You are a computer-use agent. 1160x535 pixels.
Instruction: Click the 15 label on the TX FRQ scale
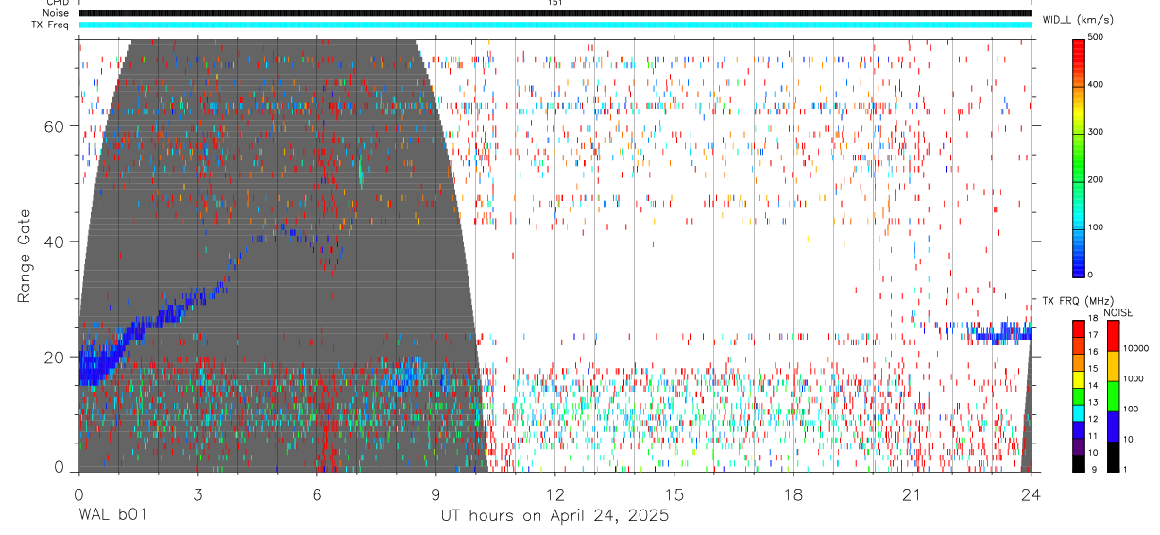click(1094, 369)
